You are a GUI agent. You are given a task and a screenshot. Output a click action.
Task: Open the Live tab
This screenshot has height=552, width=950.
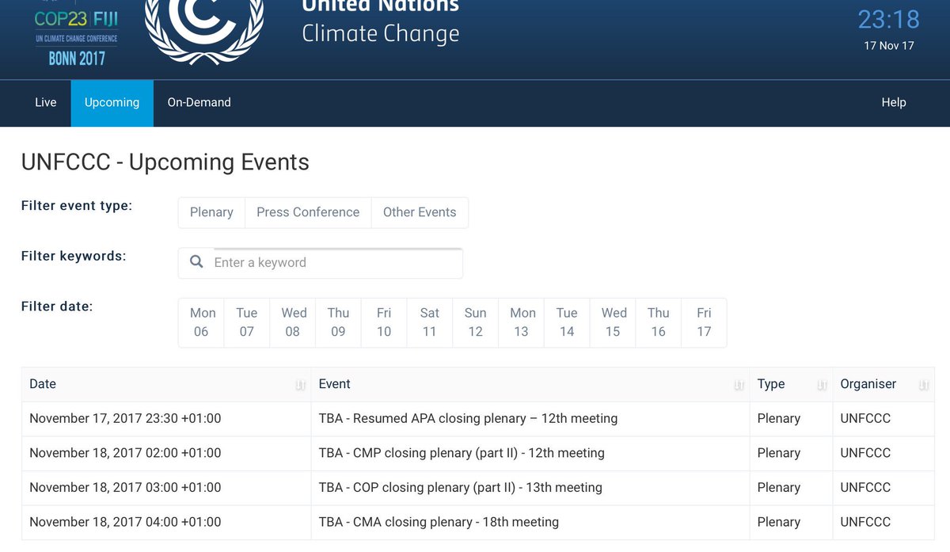pos(46,103)
